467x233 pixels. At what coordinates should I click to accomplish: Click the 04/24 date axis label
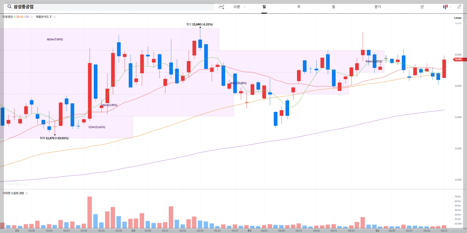tap(351, 231)
